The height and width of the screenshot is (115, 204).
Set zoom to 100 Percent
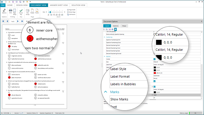pos(71,15)
